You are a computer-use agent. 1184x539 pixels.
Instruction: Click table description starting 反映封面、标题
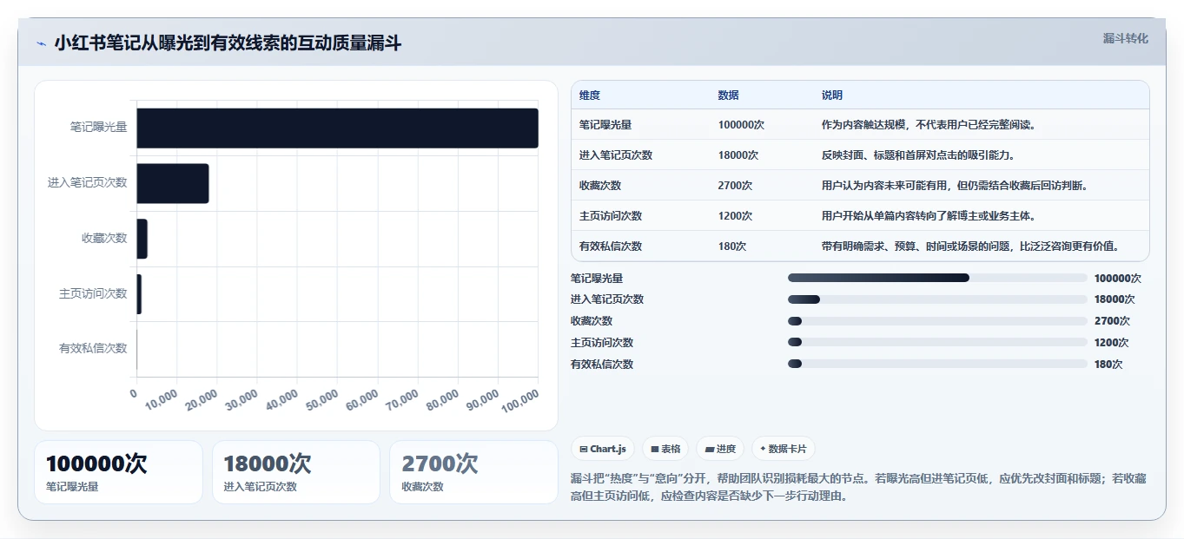918,155
